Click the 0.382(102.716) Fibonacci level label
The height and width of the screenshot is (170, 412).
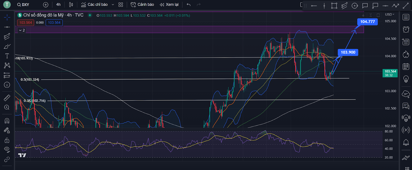click(x=35, y=101)
